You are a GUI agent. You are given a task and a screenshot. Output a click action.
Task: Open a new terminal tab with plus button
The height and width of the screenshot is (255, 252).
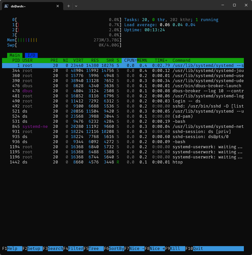coord(68,6)
